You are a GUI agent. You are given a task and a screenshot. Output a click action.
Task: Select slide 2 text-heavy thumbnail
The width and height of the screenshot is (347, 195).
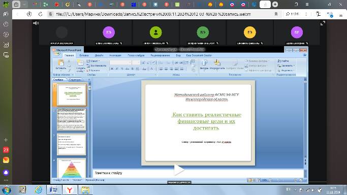coord(72,119)
